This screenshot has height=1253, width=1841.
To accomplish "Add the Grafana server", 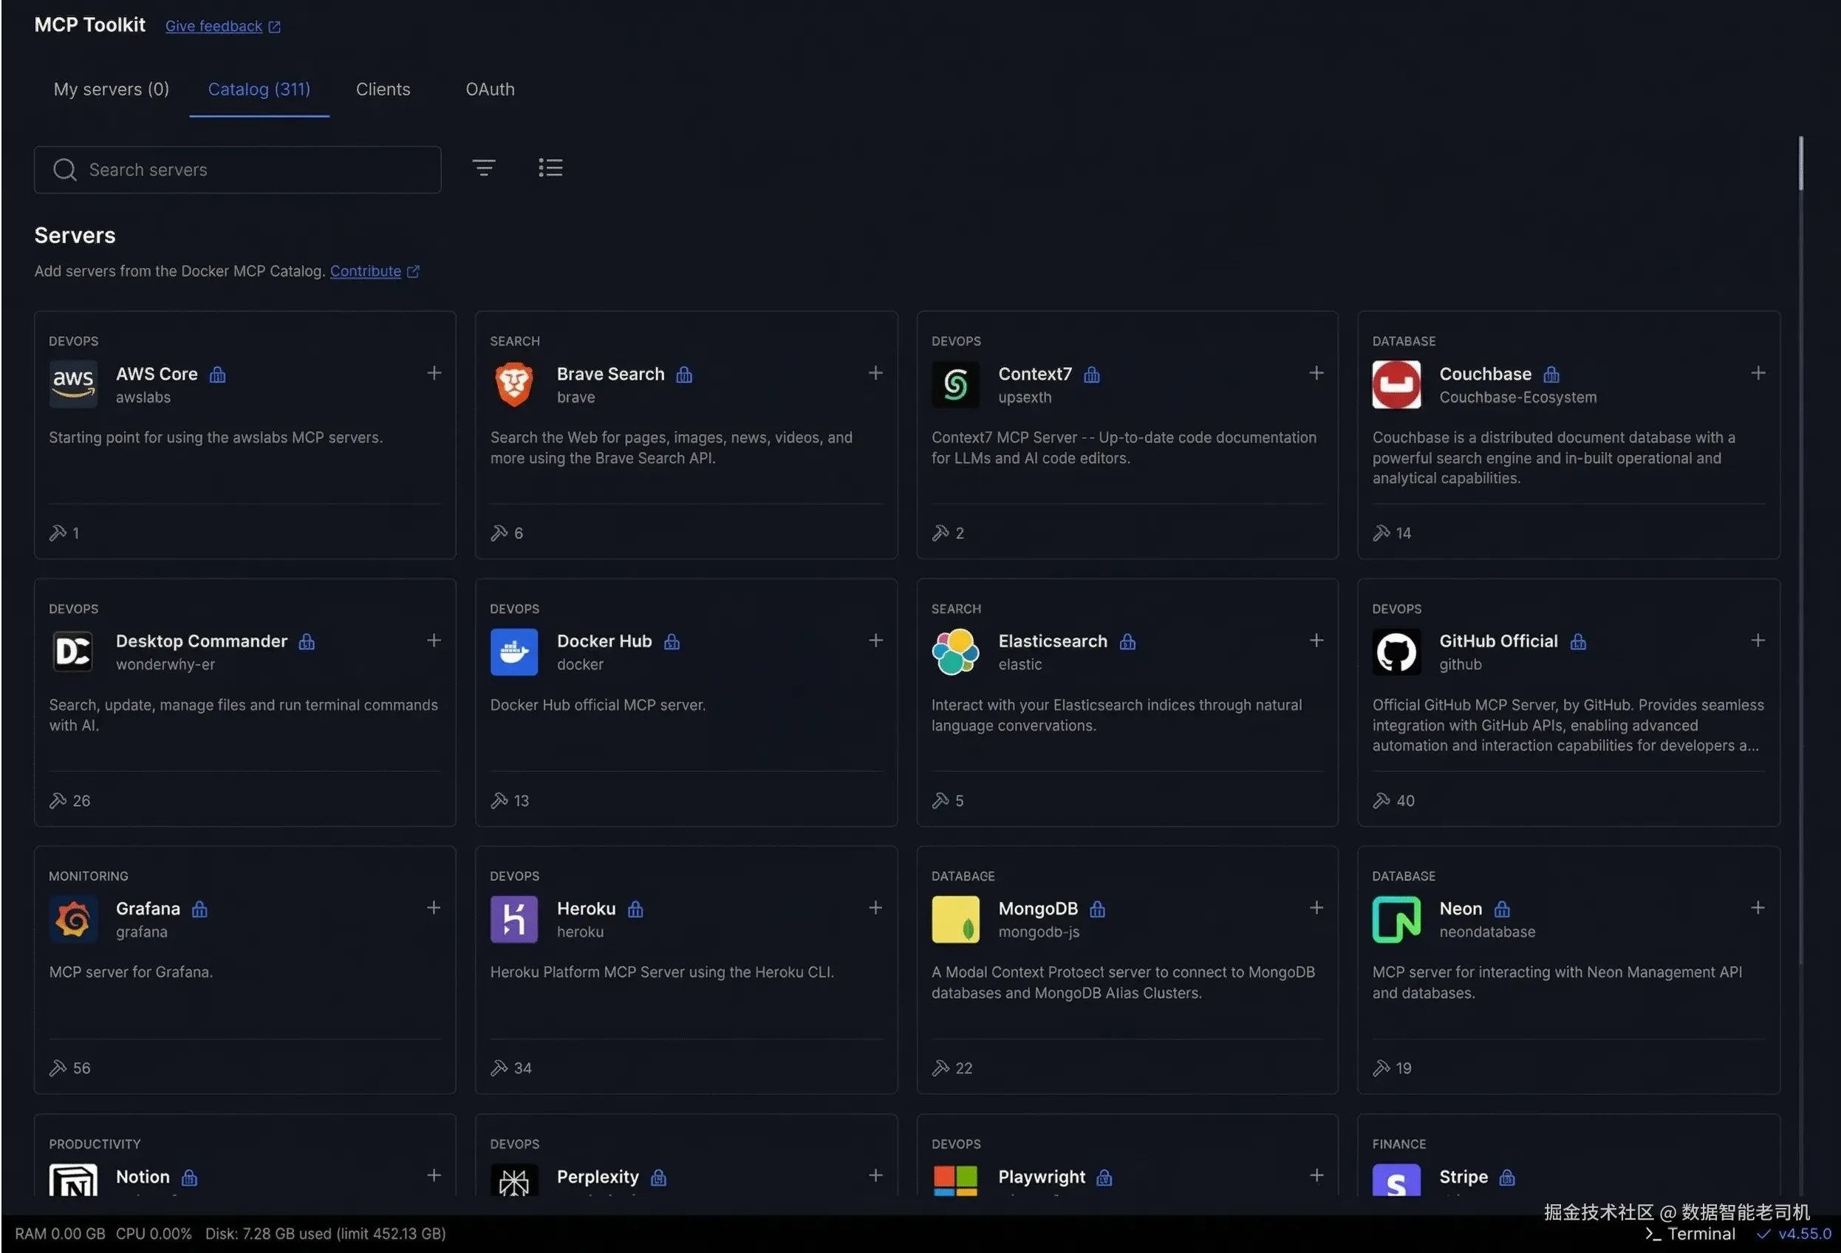I will click(434, 908).
